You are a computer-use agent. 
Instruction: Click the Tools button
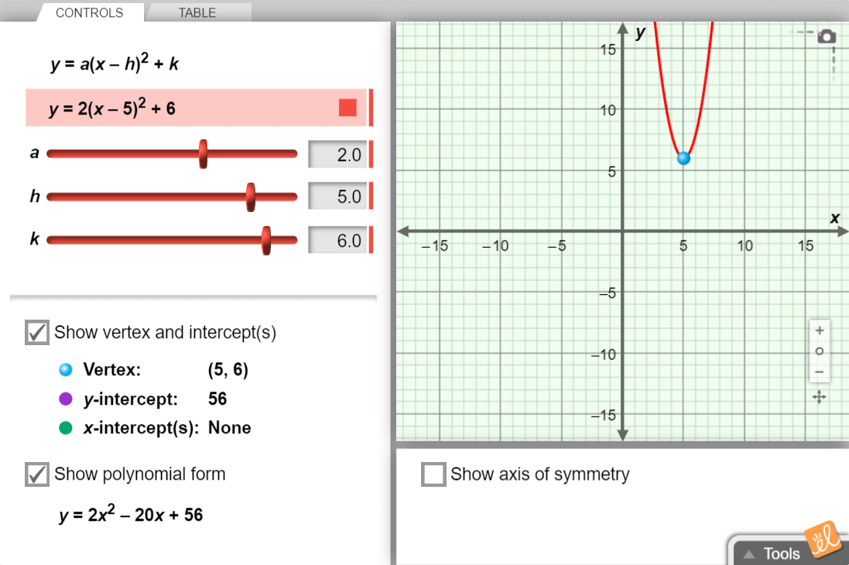pyautogui.click(x=781, y=553)
